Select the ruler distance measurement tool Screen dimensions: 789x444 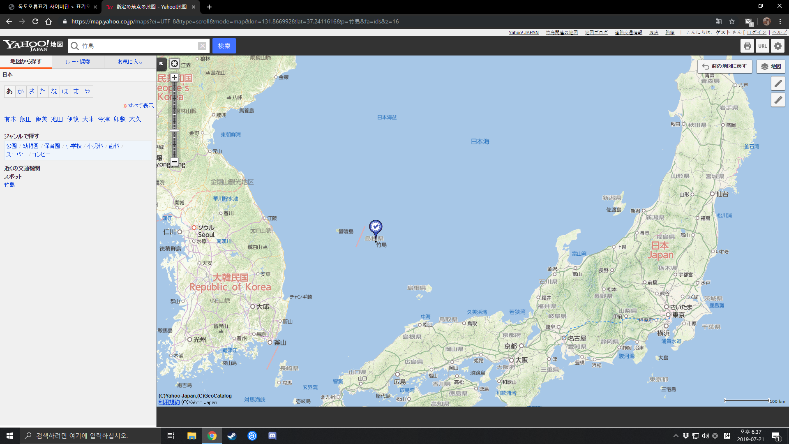point(778,100)
